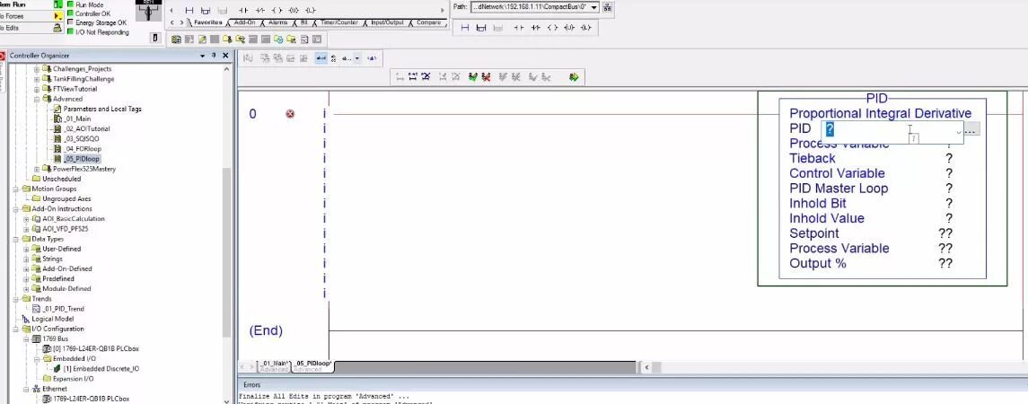1028x404 pixels.
Task: Insert a branch from the toolbar below the Path box
Action: [481, 28]
